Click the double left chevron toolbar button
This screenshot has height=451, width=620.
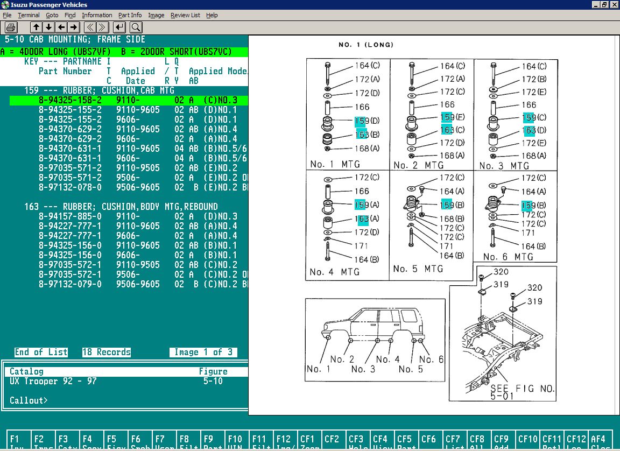click(90, 27)
